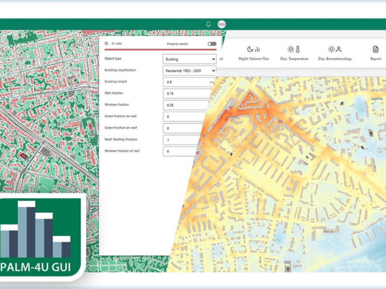This screenshot has height=289, width=386.
Task: Click the Day: Temperature sun-thermometer icon
Action: click(x=294, y=49)
